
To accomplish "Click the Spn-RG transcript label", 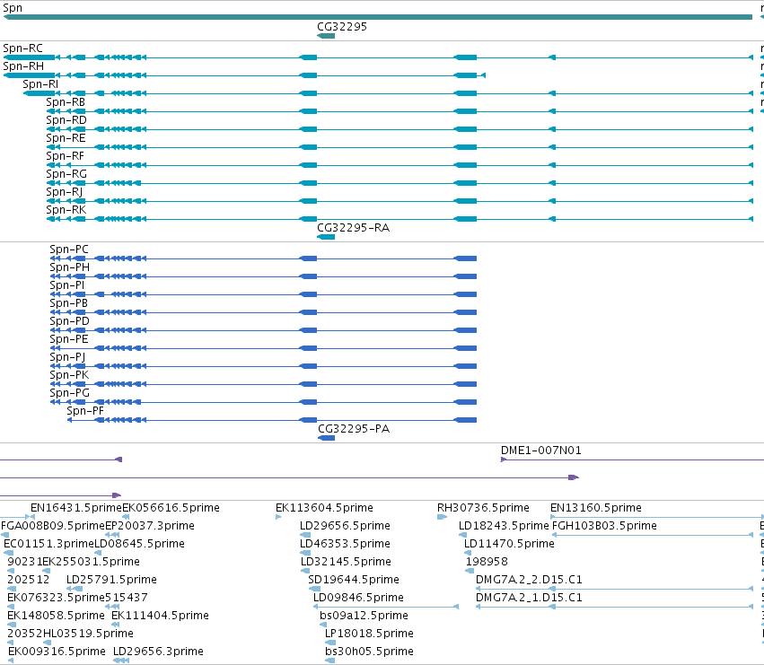I will (66, 174).
